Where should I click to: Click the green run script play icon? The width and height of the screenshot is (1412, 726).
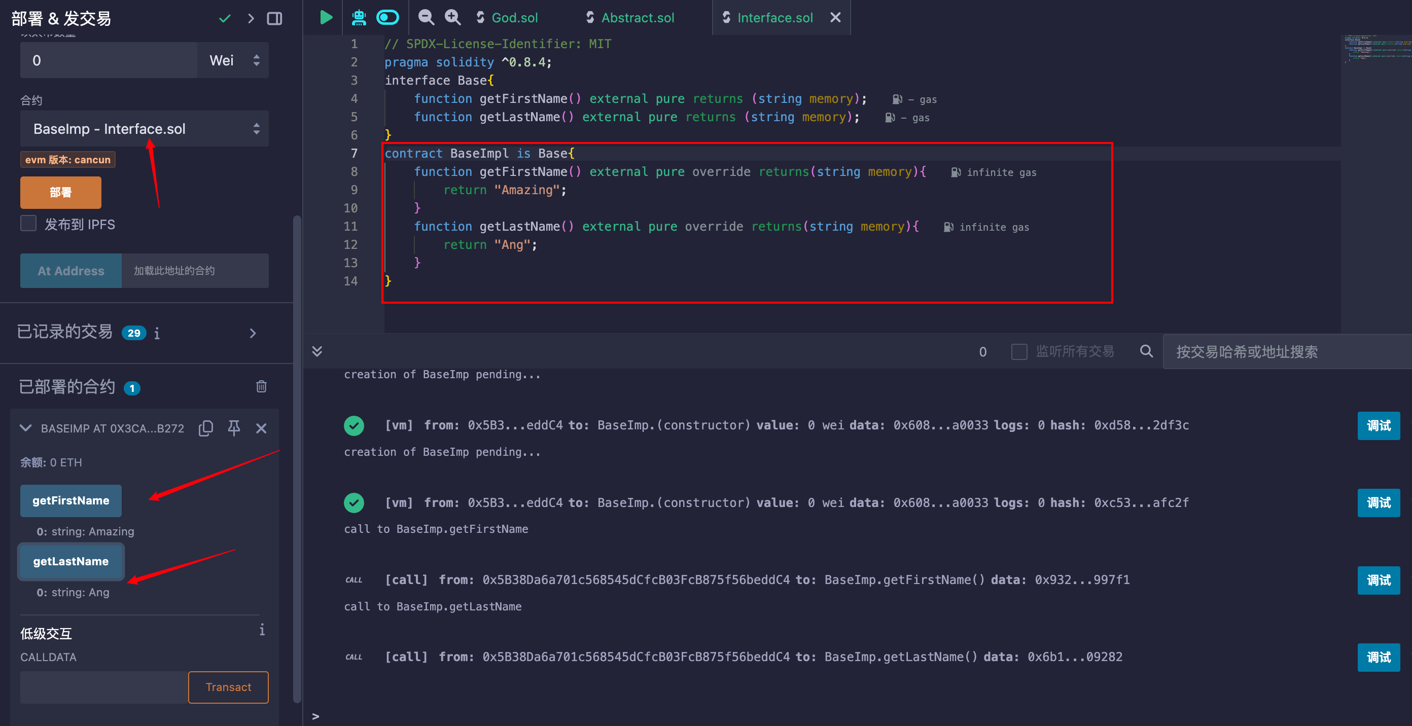pos(326,18)
